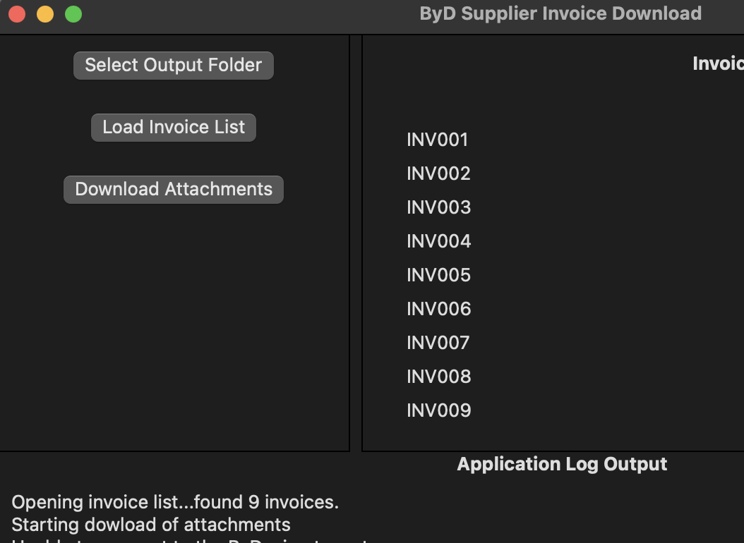This screenshot has width=744, height=543.
Task: Click the Application Log Output heading
Action: [562, 464]
